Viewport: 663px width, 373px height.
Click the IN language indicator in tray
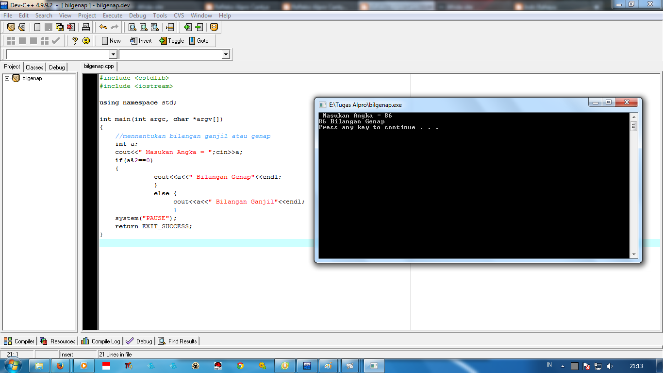[x=549, y=365]
